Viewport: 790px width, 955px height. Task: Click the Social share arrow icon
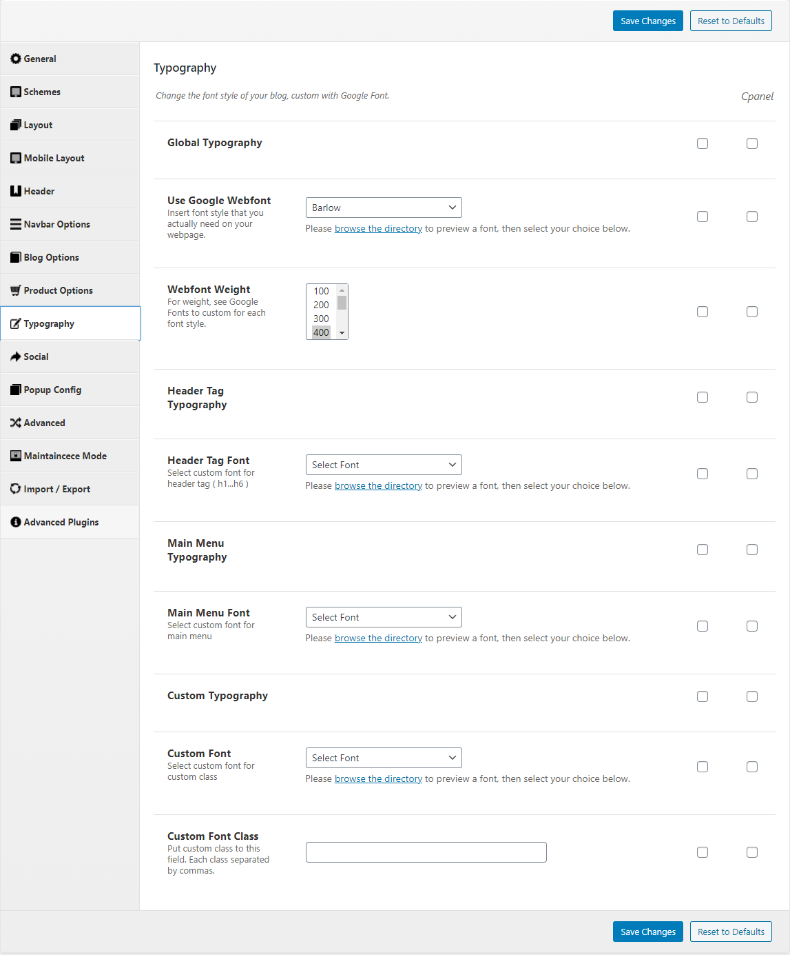click(16, 356)
